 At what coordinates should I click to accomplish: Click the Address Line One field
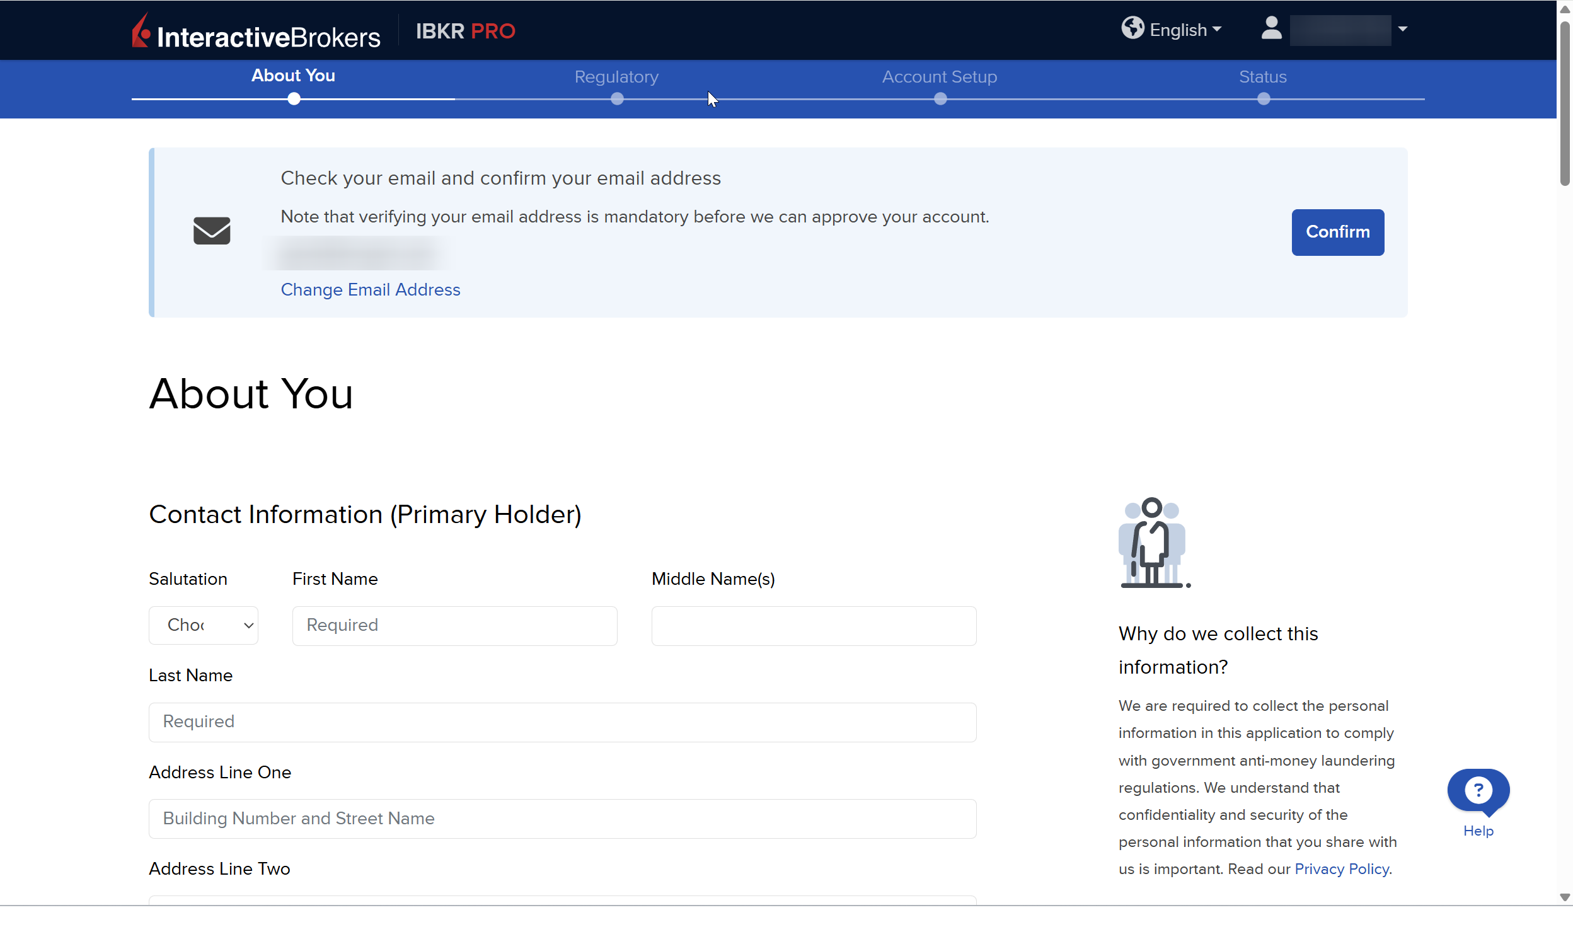(x=562, y=819)
